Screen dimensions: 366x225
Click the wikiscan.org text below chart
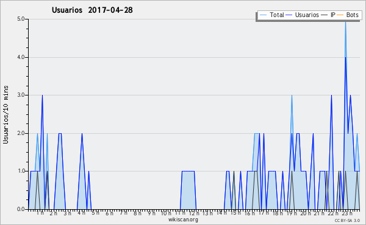click(183, 220)
